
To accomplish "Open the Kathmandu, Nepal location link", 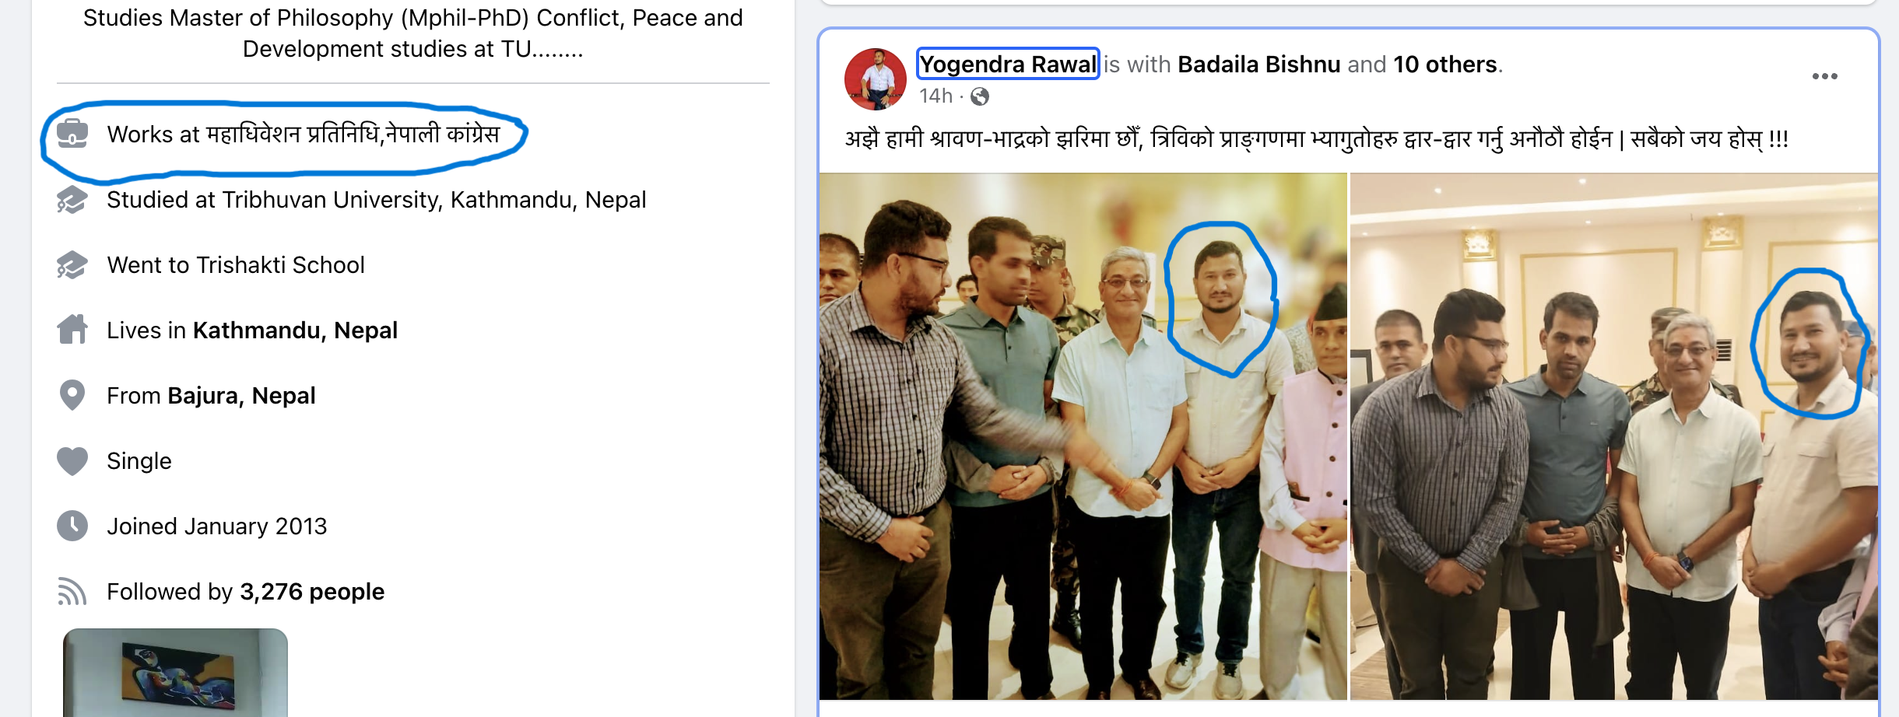I will 295,331.
